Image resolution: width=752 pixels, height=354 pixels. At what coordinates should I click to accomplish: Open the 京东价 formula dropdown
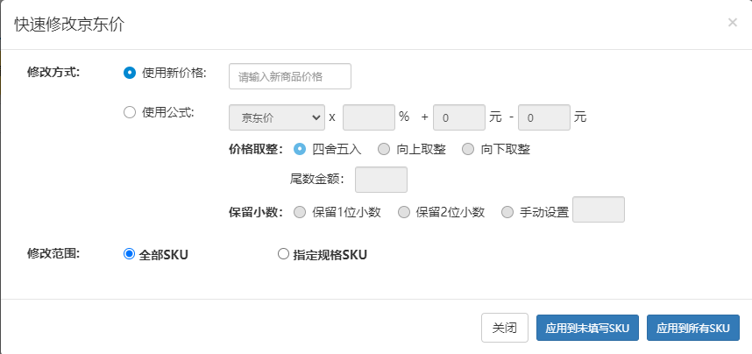tap(276, 117)
